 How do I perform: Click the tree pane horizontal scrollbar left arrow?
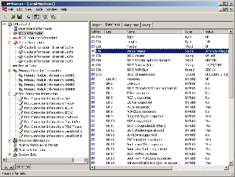[x=4, y=160]
